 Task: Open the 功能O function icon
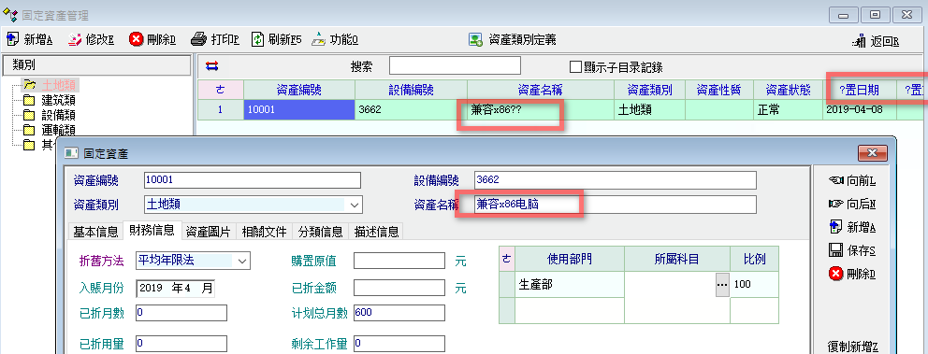coord(319,39)
